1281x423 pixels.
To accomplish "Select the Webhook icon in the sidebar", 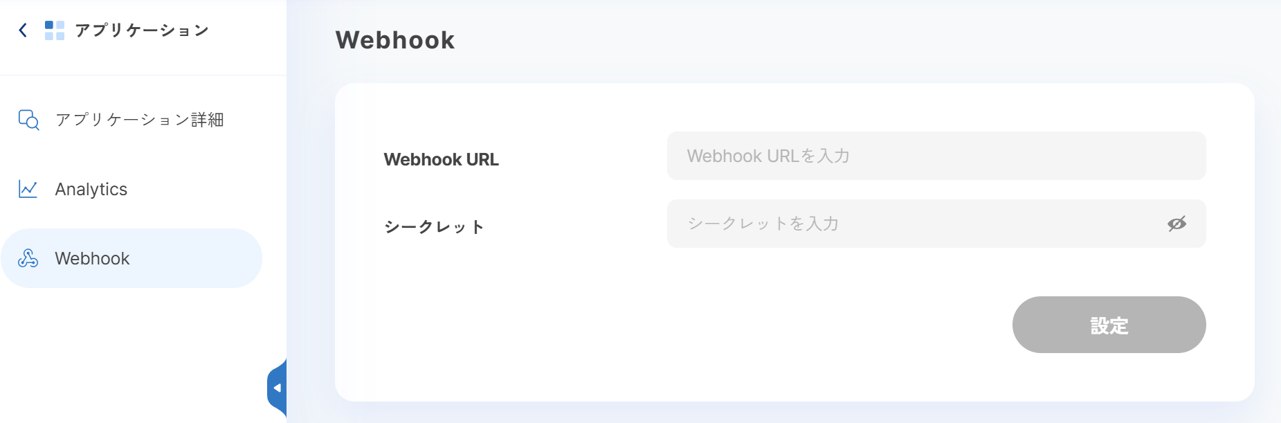I will click(27, 258).
